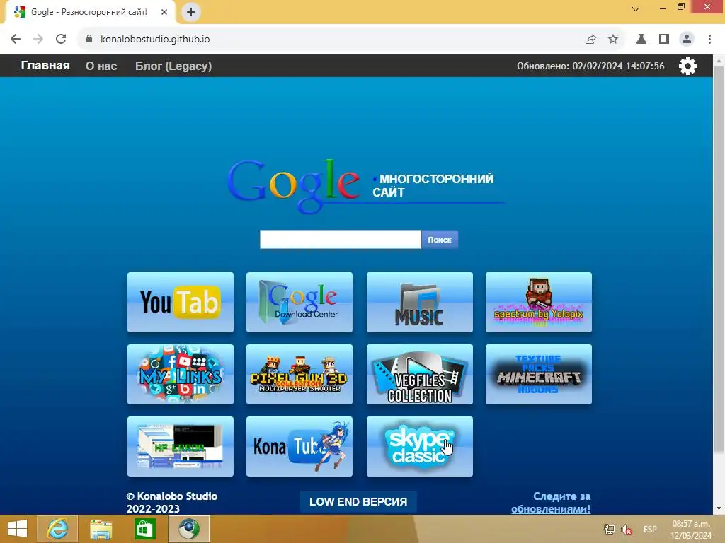725x543 pixels.
Task: View site info via the padlock
Action: 89,40
